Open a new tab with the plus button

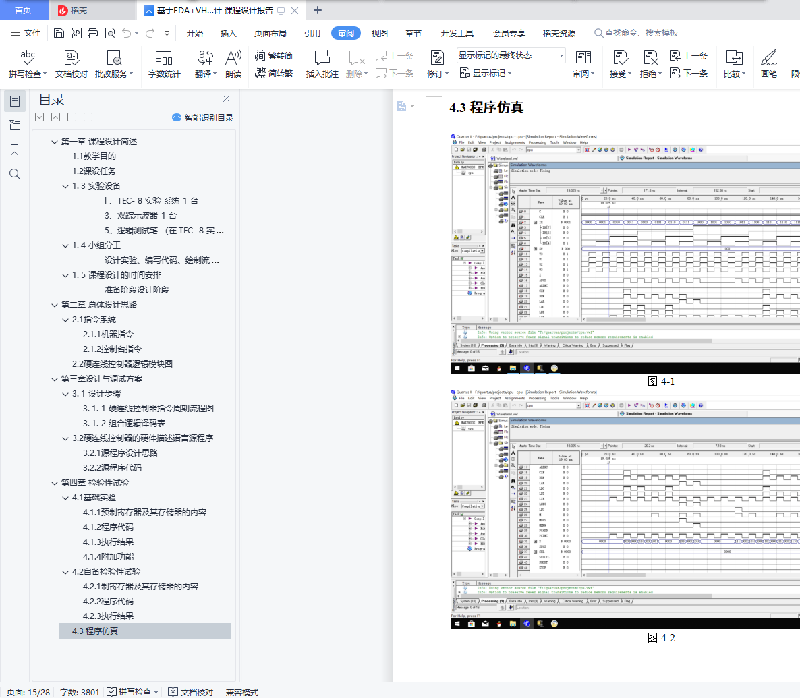[x=317, y=10]
